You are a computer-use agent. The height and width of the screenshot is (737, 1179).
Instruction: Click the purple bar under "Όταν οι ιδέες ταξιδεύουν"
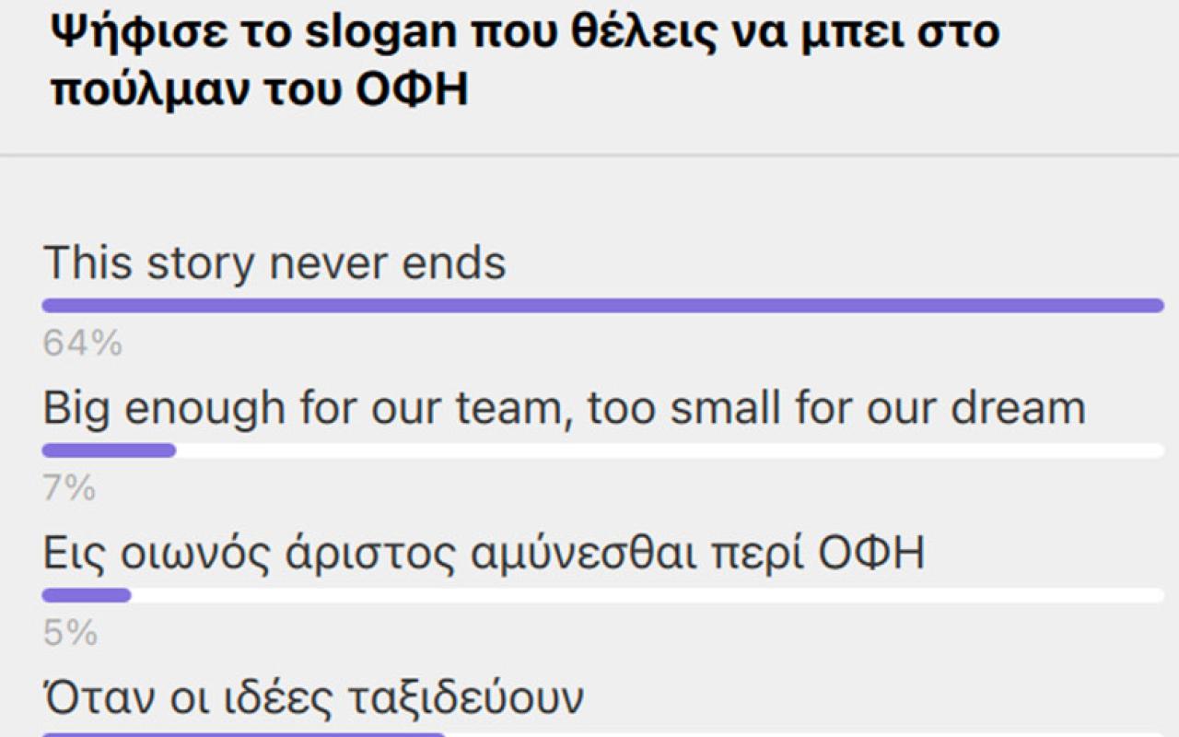pyautogui.click(x=244, y=734)
